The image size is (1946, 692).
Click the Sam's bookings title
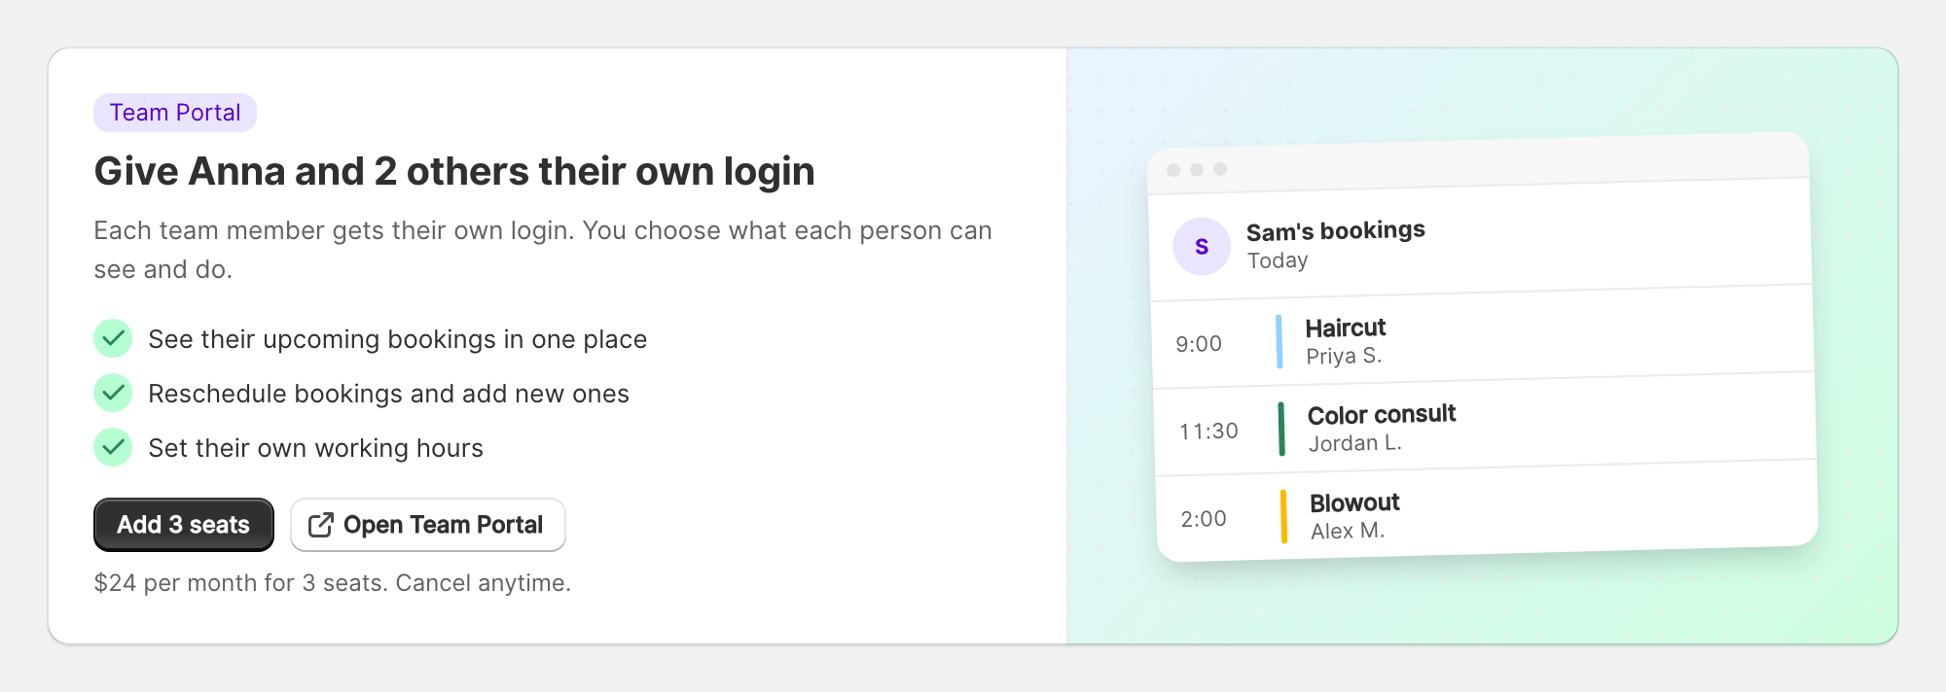[1336, 231]
